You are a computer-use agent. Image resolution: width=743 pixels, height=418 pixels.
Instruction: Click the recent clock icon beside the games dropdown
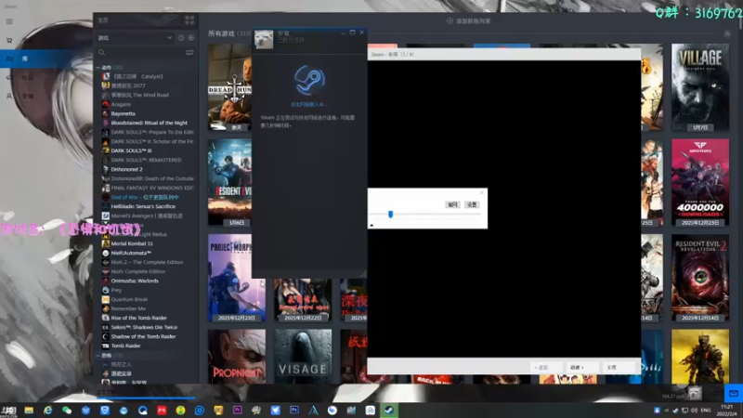pyautogui.click(x=181, y=38)
